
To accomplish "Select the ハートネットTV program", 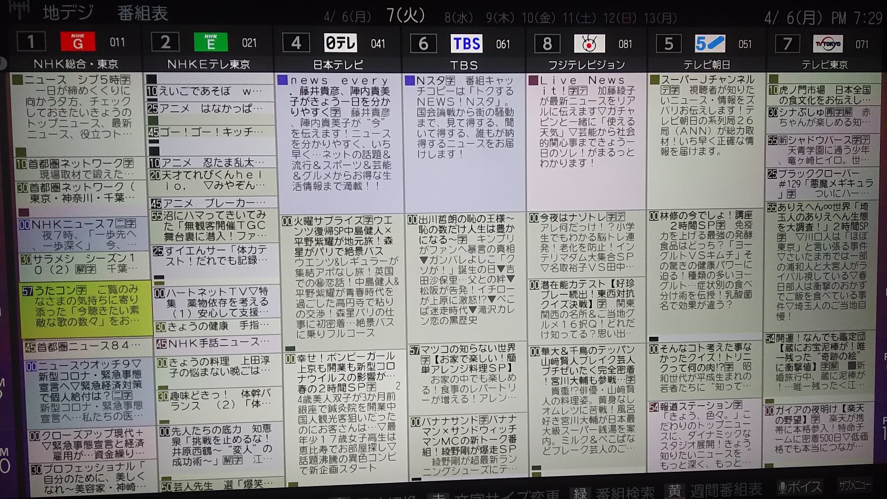I will coord(217,303).
